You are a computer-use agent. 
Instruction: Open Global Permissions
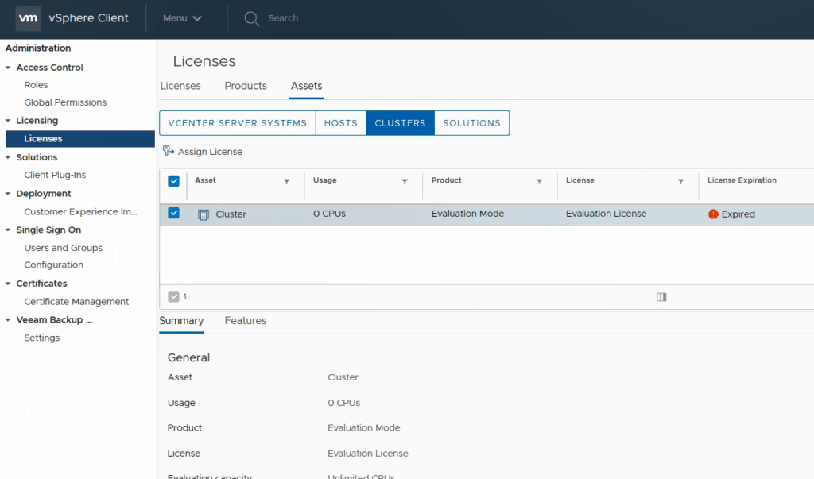pos(65,102)
